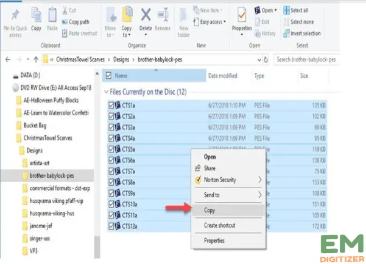Sort by the Size column header
This screenshot has width=366, height=264.
[304, 76]
